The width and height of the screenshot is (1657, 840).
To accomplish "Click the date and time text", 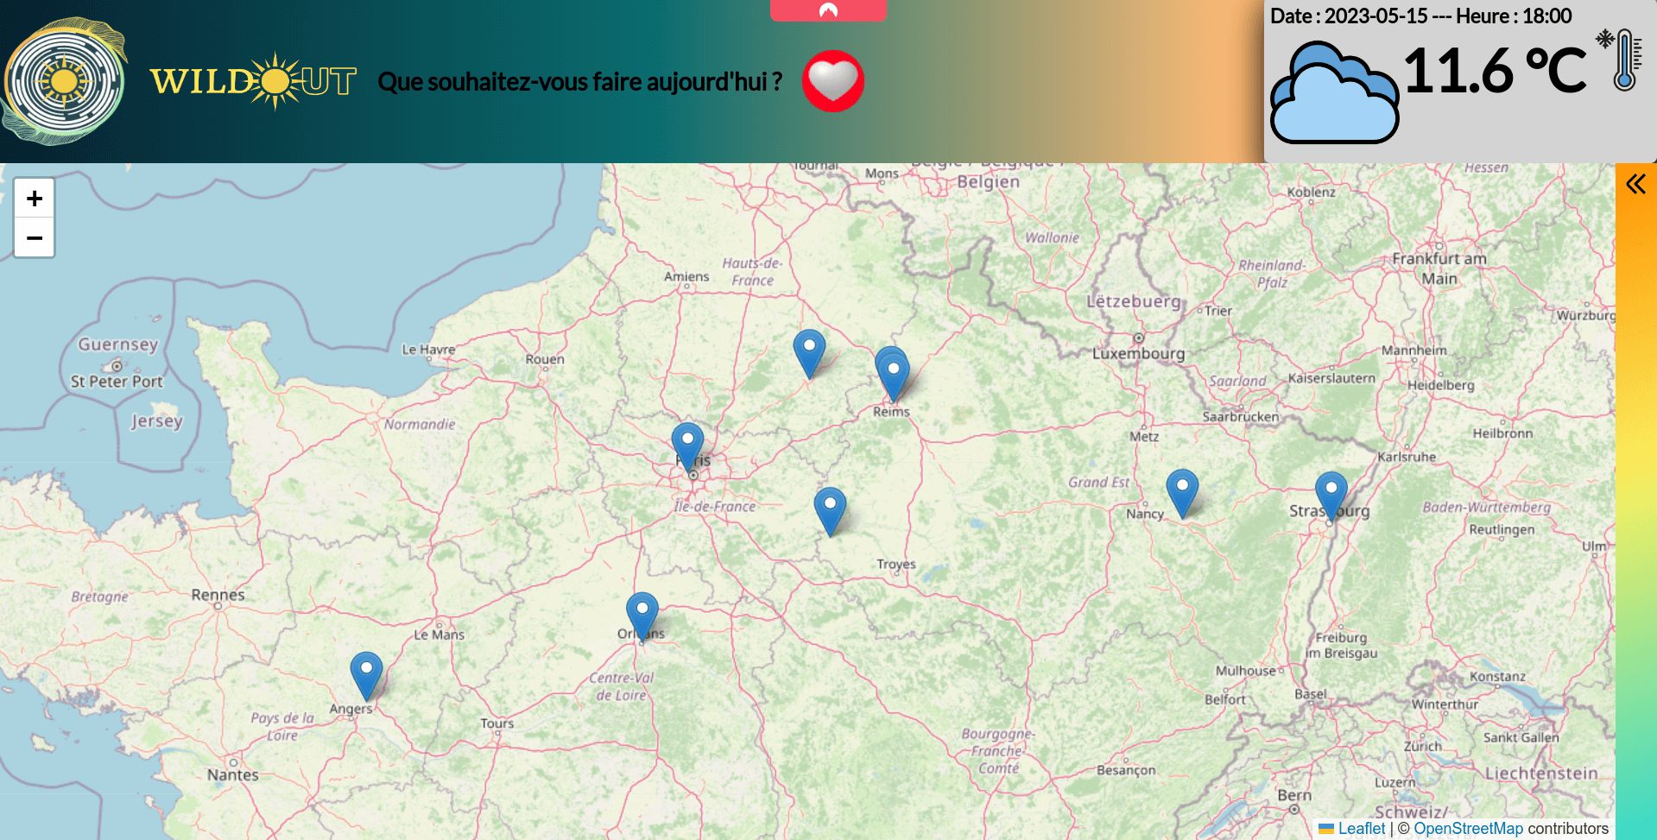I will coord(1421,16).
